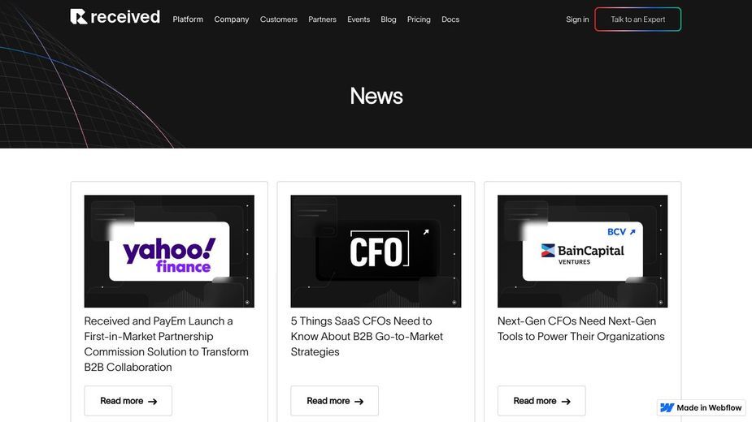
Task: Click arrow icon in Bain Capital Read more
Action: pyautogui.click(x=566, y=402)
